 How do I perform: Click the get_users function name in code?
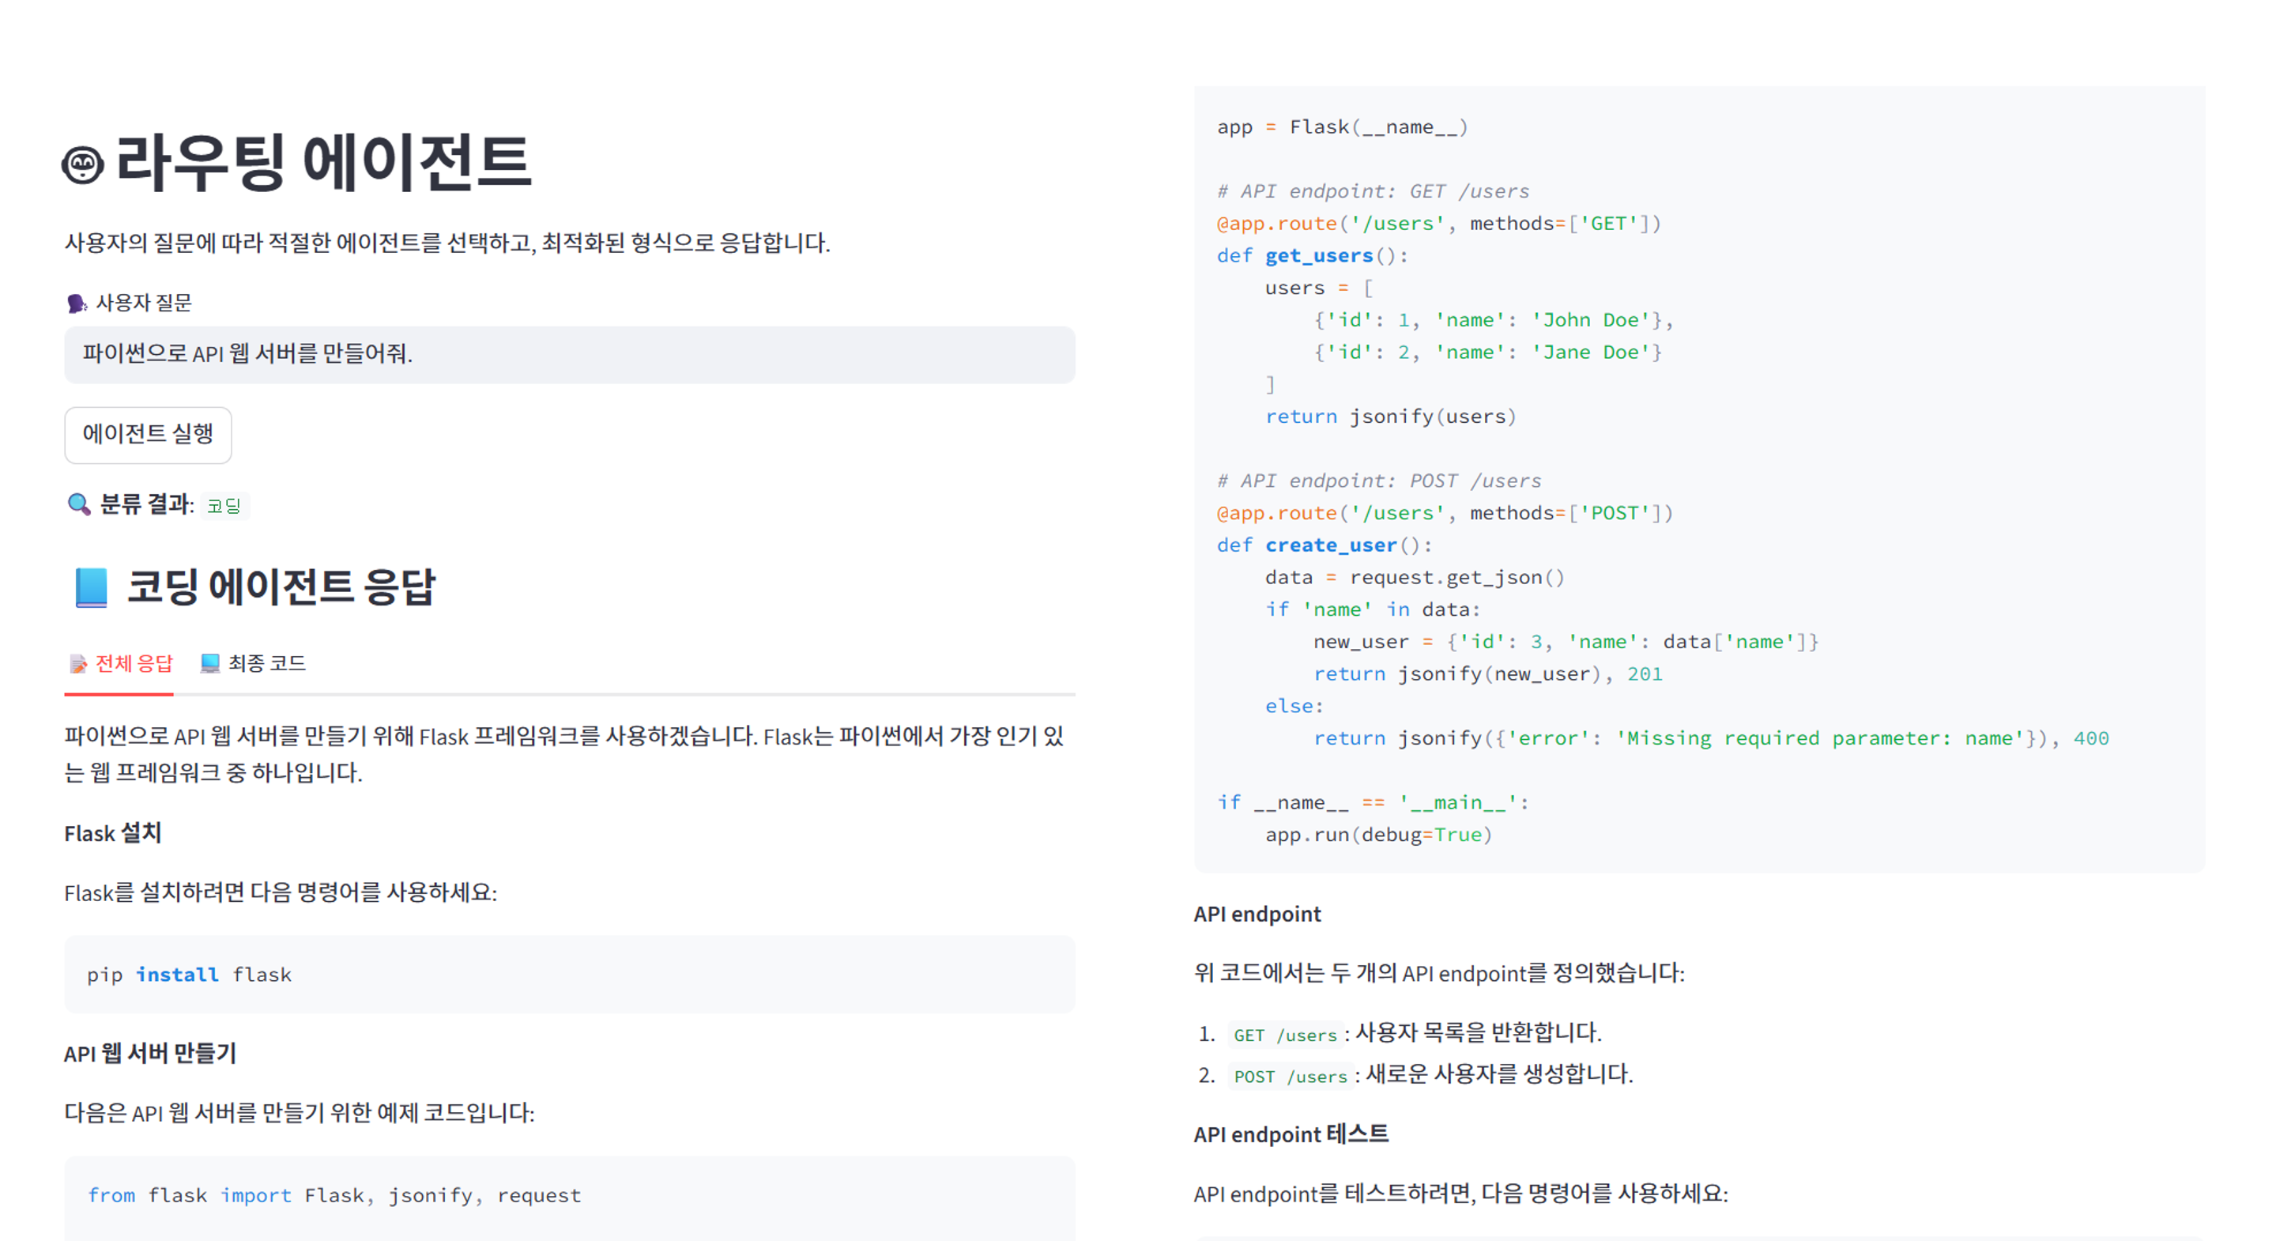click(x=1318, y=255)
